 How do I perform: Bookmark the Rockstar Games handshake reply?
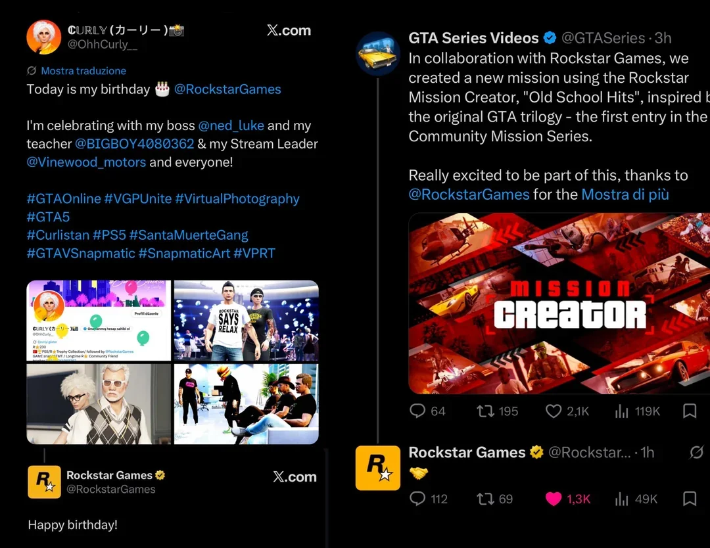(689, 499)
